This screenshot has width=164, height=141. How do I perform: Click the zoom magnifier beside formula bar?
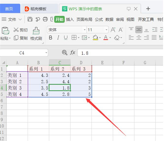(65, 52)
